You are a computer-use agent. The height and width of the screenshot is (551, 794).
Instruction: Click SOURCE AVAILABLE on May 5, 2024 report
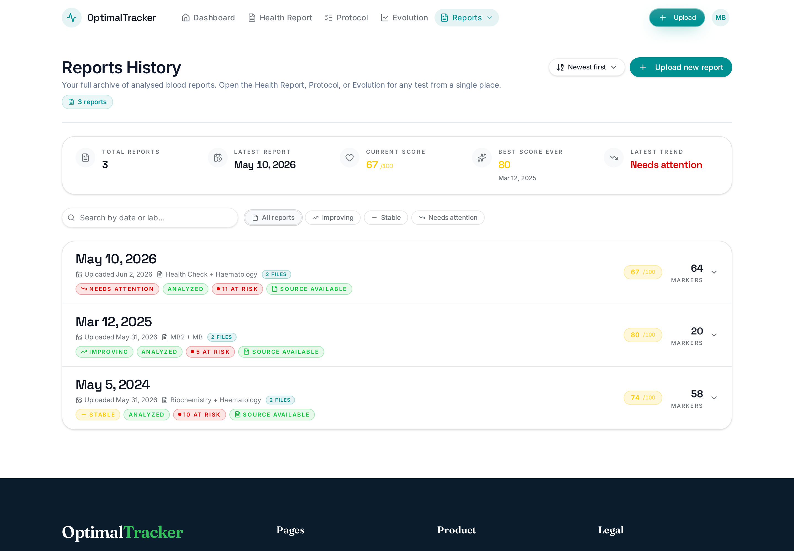click(x=272, y=415)
